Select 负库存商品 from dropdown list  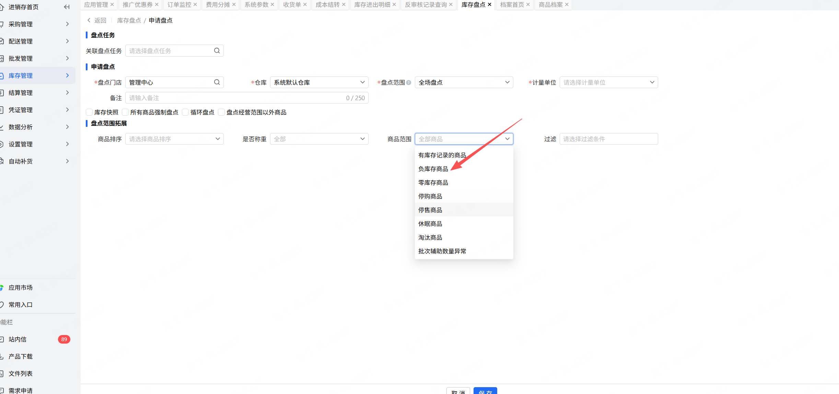tap(433, 169)
